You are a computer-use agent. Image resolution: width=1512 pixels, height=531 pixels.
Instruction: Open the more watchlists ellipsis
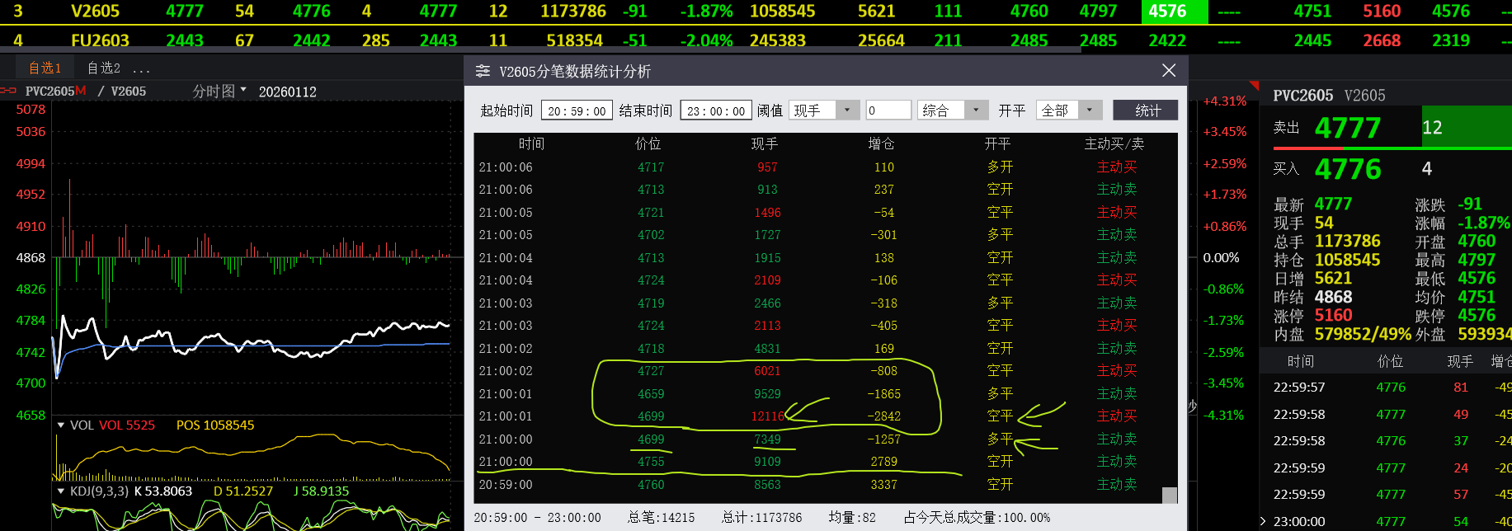point(141,69)
